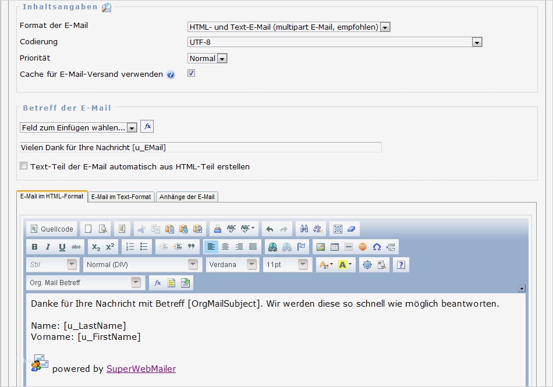
Task: Click Paste from Word icon
Action: tap(197, 229)
